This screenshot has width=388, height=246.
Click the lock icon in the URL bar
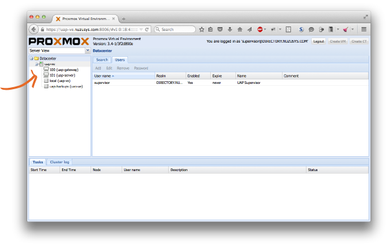tap(42, 30)
